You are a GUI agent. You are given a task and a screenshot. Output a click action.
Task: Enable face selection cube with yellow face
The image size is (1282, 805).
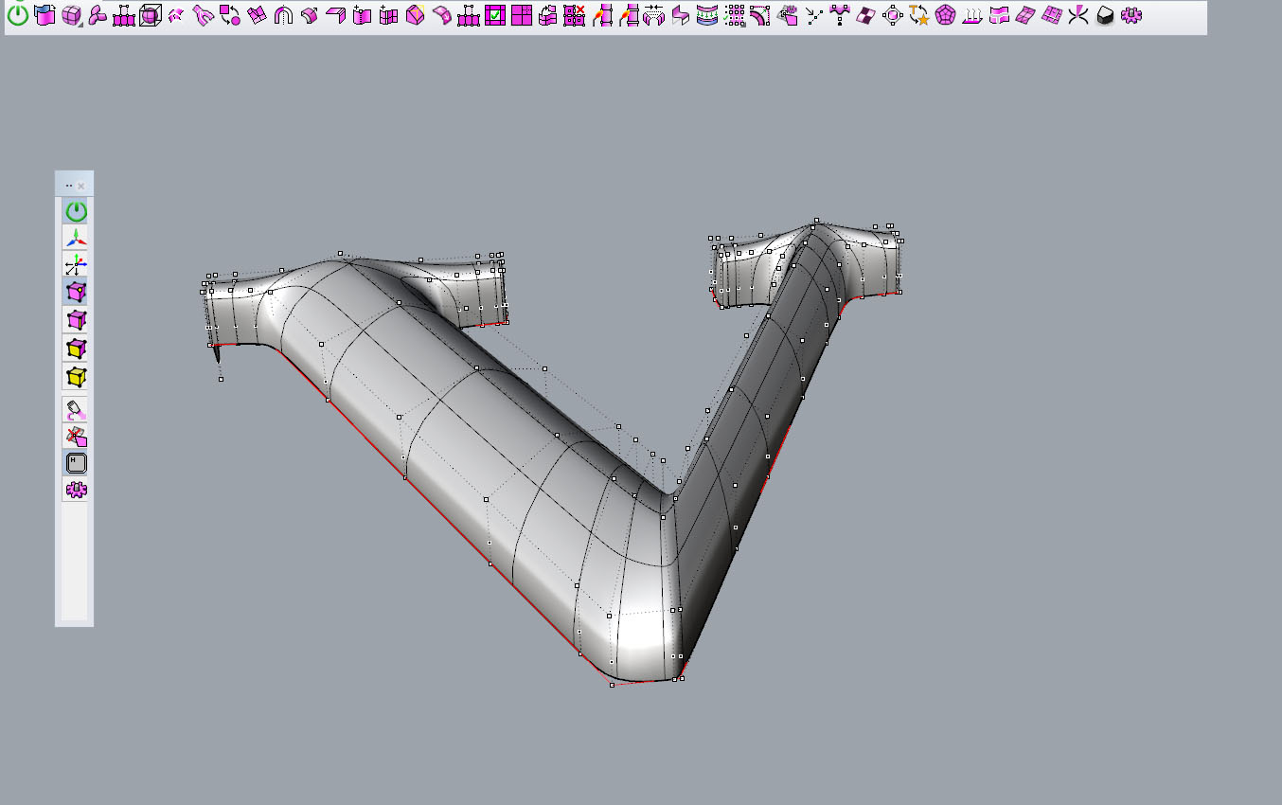click(x=76, y=348)
